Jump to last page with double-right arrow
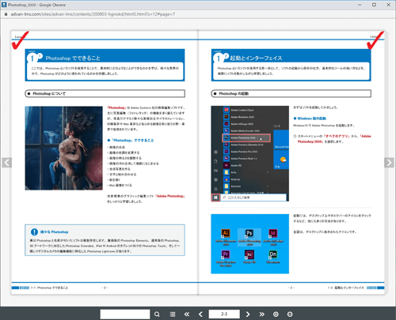396x320 pixels. coord(261,314)
